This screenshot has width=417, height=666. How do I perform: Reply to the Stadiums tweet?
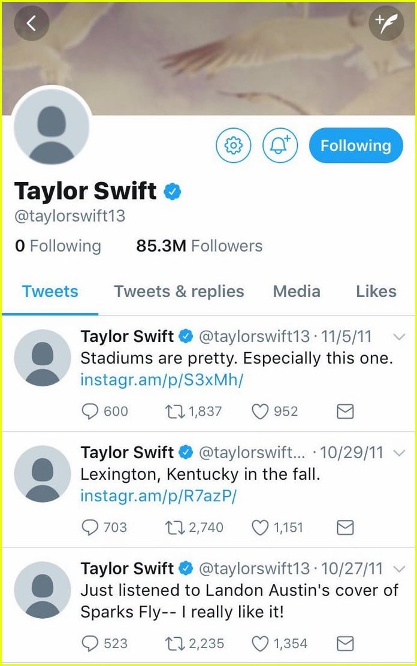pyautogui.click(x=90, y=411)
